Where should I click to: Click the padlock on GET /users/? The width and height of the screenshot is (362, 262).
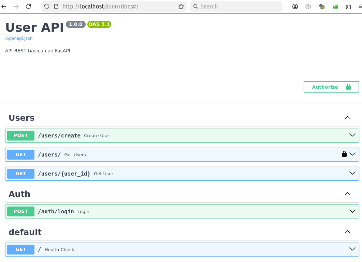344,154
